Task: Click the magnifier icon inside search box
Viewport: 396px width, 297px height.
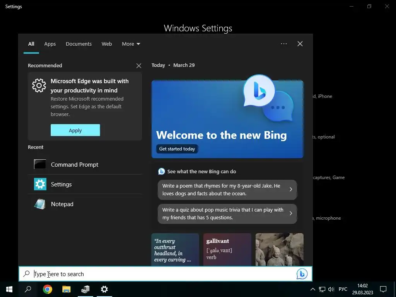Action: click(27, 274)
